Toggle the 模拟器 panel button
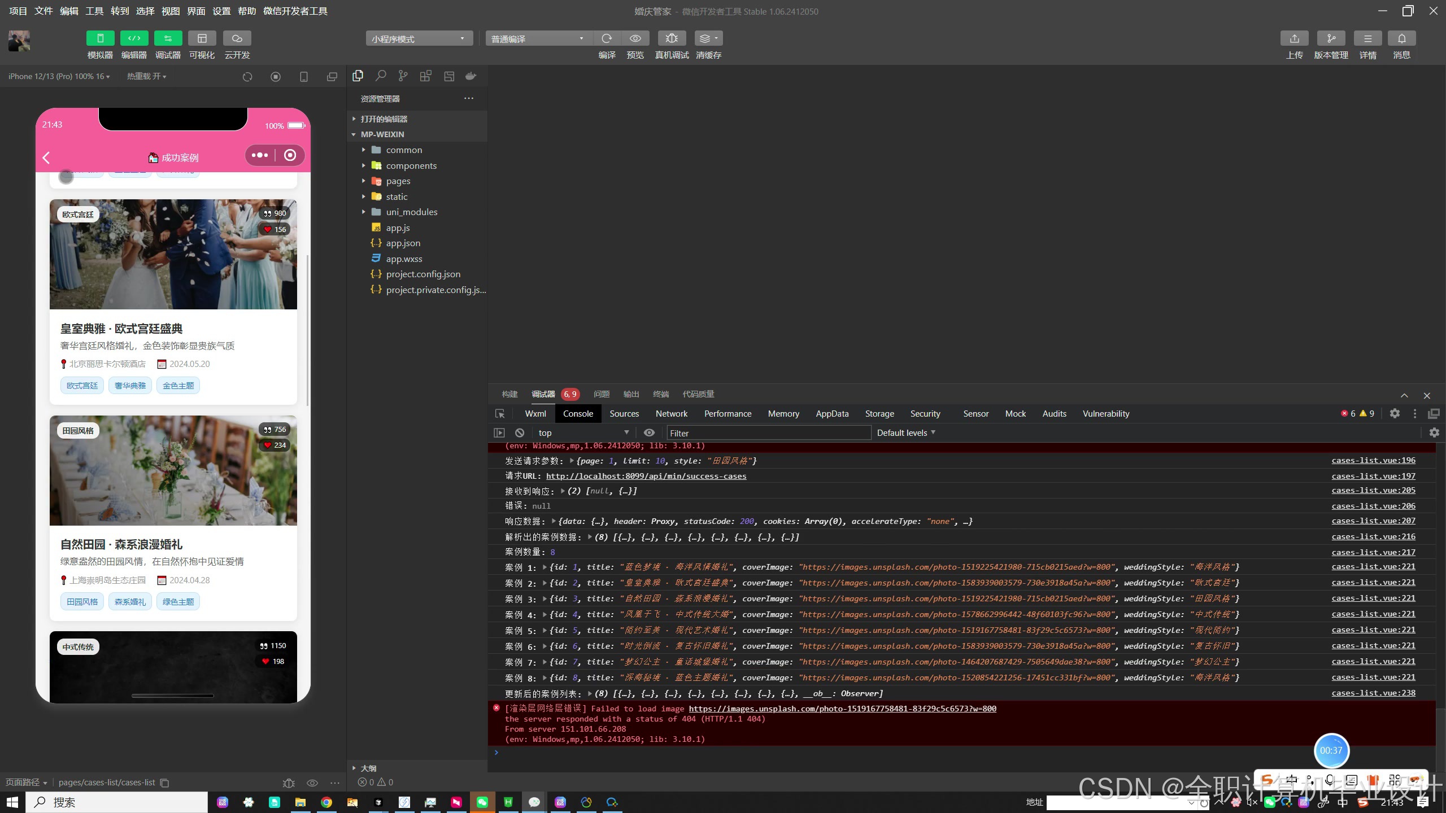This screenshot has width=1446, height=813. click(100, 38)
